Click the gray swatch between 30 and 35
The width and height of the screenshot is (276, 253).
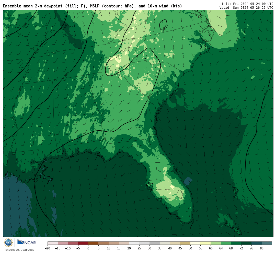(155, 243)
